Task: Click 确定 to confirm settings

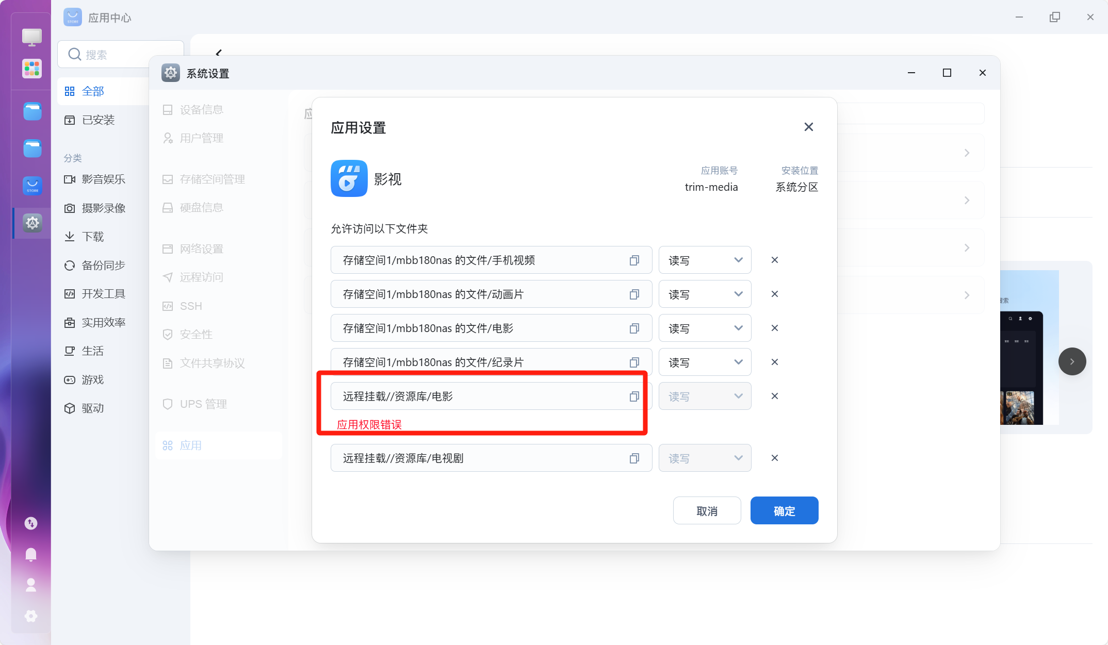Action: (784, 510)
